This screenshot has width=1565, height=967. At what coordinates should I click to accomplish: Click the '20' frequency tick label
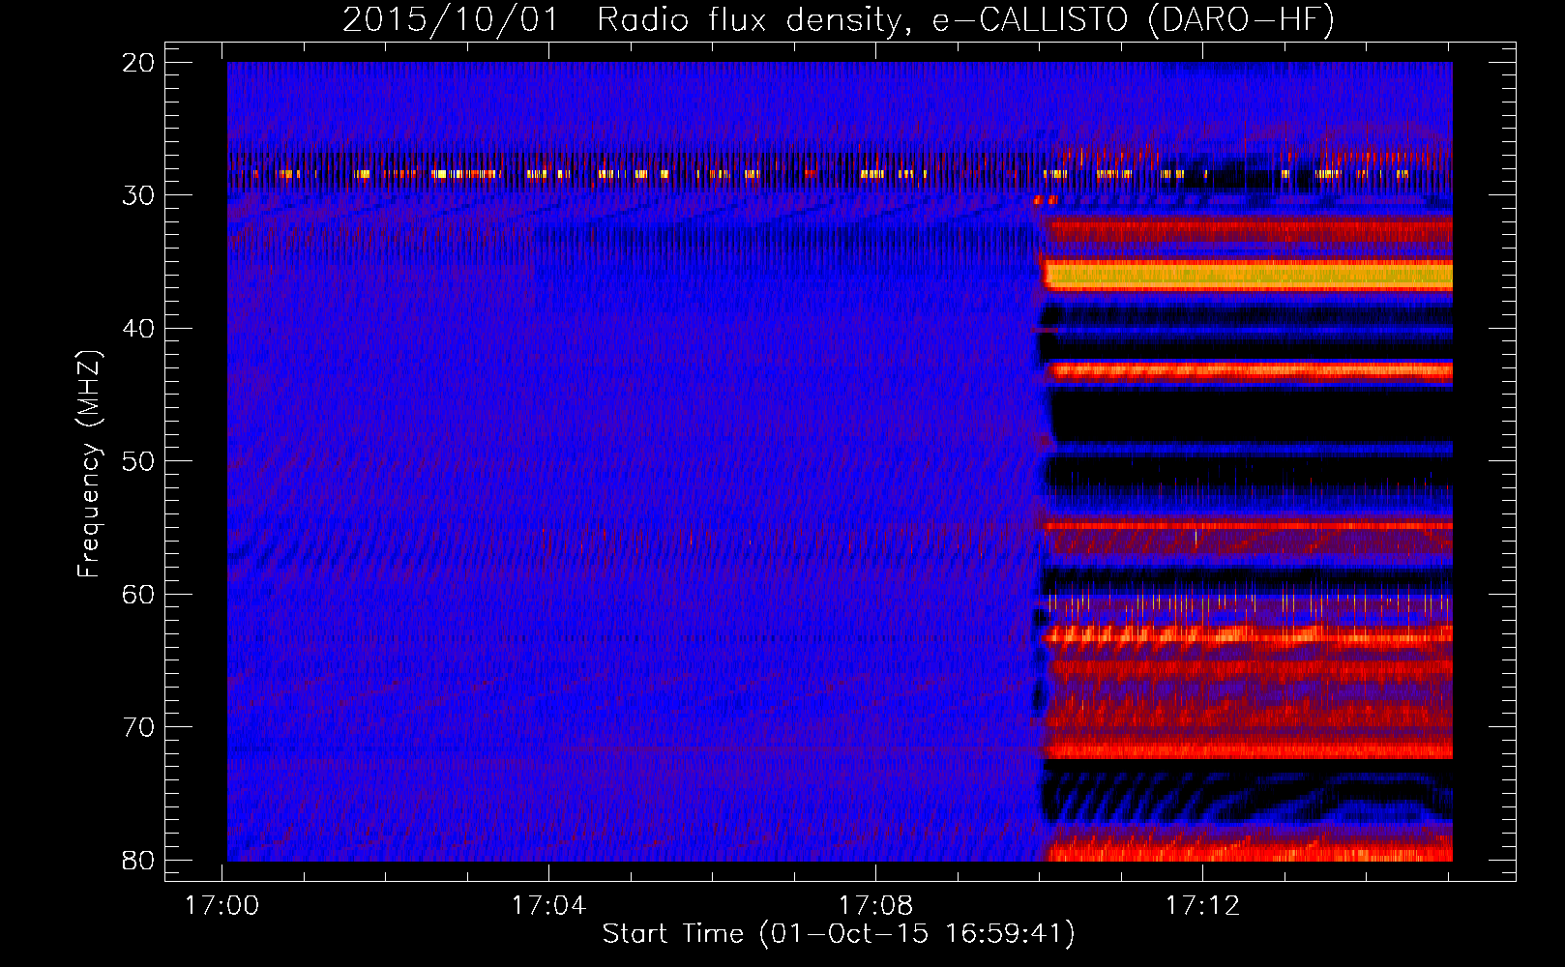point(138,63)
